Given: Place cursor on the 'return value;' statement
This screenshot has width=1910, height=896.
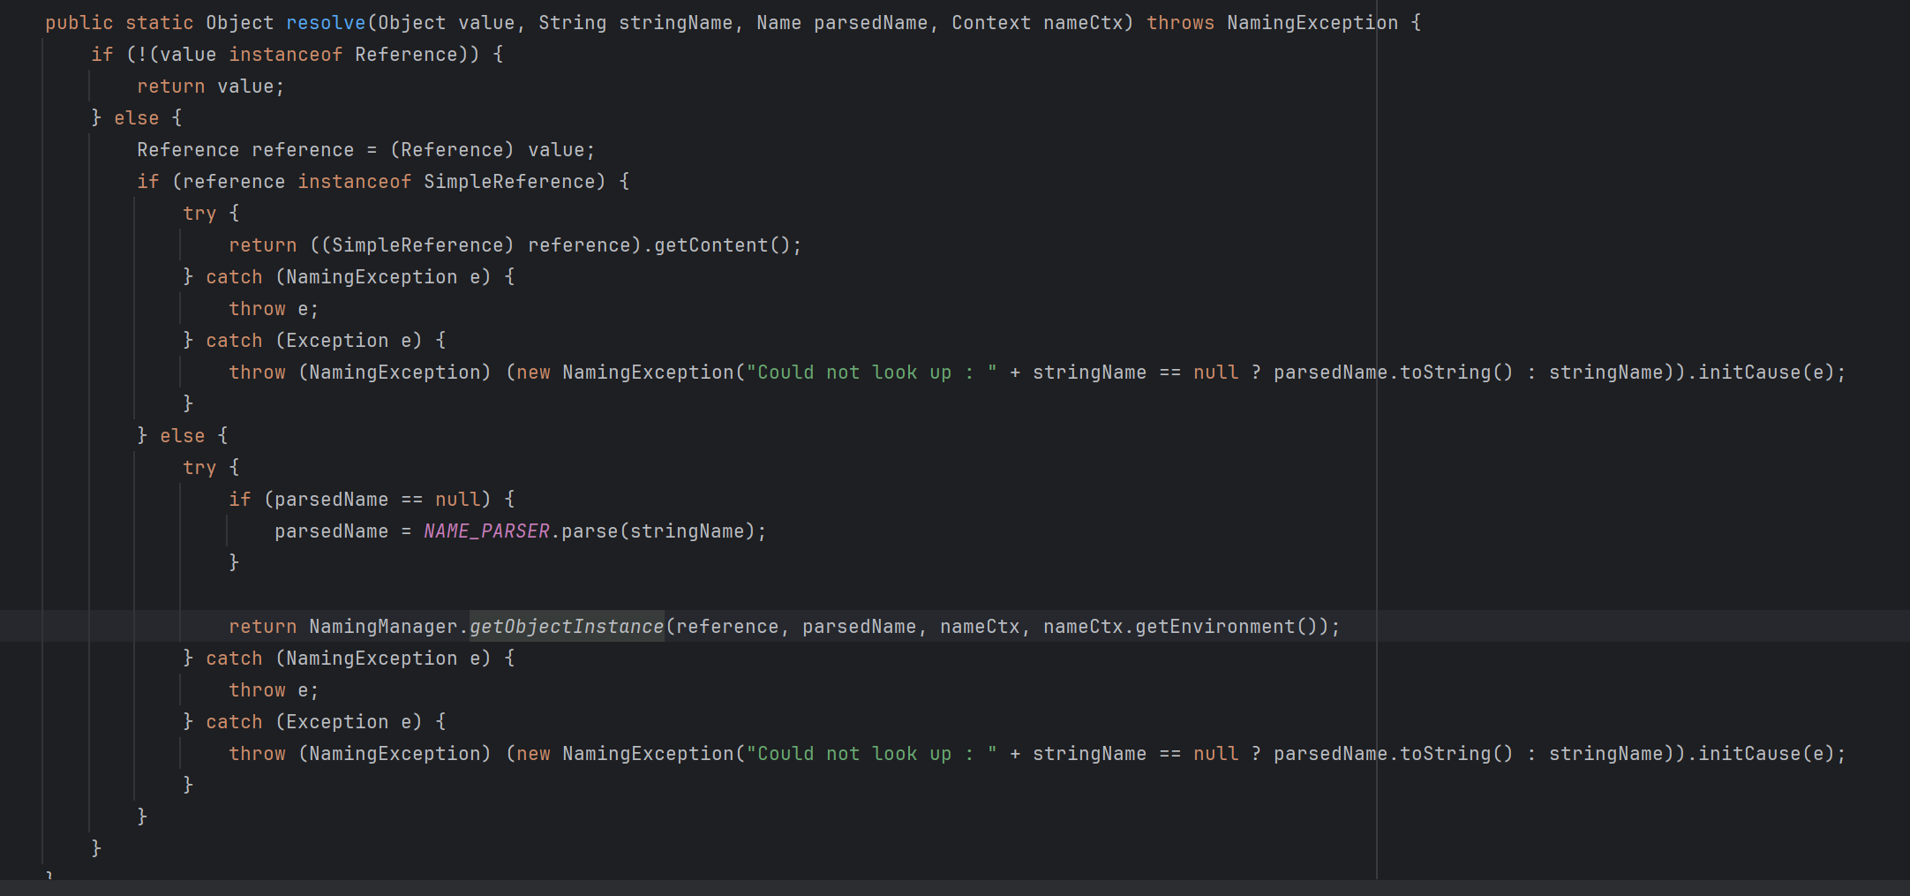Looking at the screenshot, I should click(x=210, y=87).
